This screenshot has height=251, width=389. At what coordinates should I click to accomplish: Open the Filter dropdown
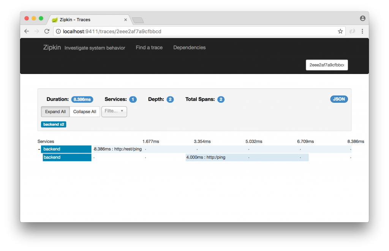coord(114,111)
